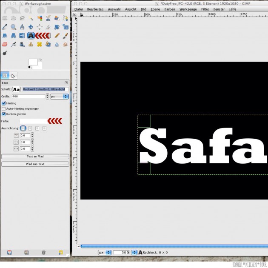This screenshot has width=268, height=268.
Task: Choose filled (justified) Ausrichtung option
Action: 44,128
